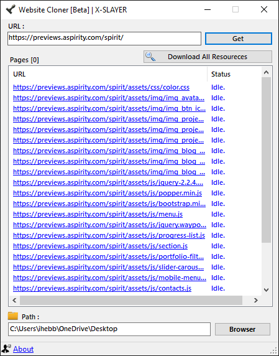The image size is (279, 356).
Task: Open the img_avata... link
Action: (109, 98)
